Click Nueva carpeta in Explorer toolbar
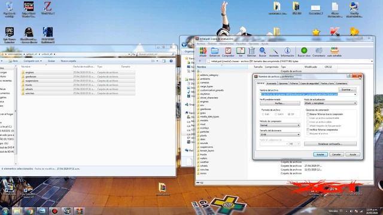 pos(68,61)
